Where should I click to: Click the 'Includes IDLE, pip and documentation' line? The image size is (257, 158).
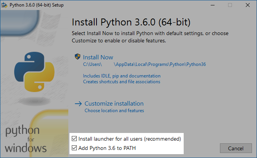pyautogui.click(x=122, y=76)
